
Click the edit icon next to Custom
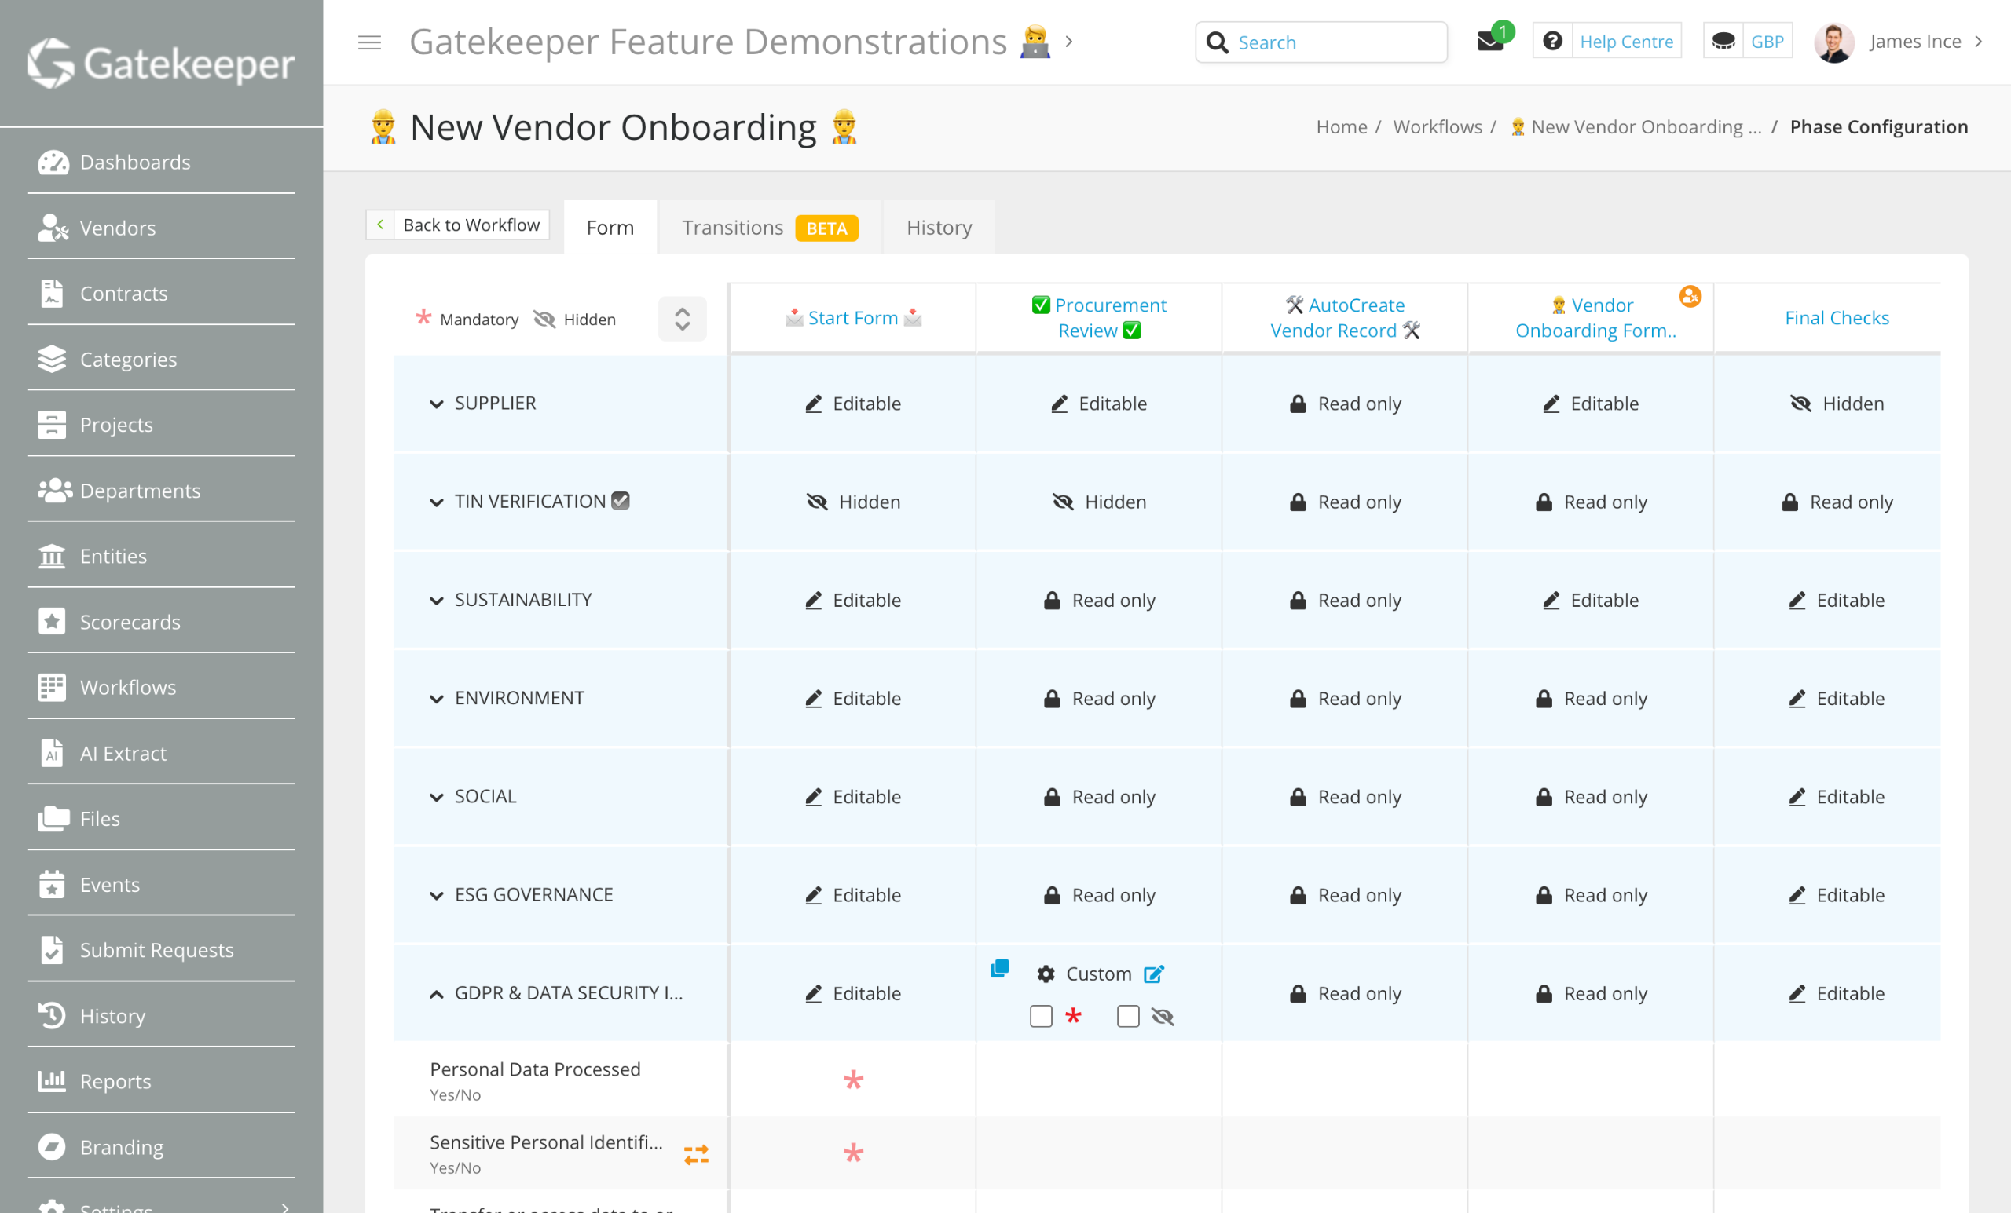tap(1153, 974)
